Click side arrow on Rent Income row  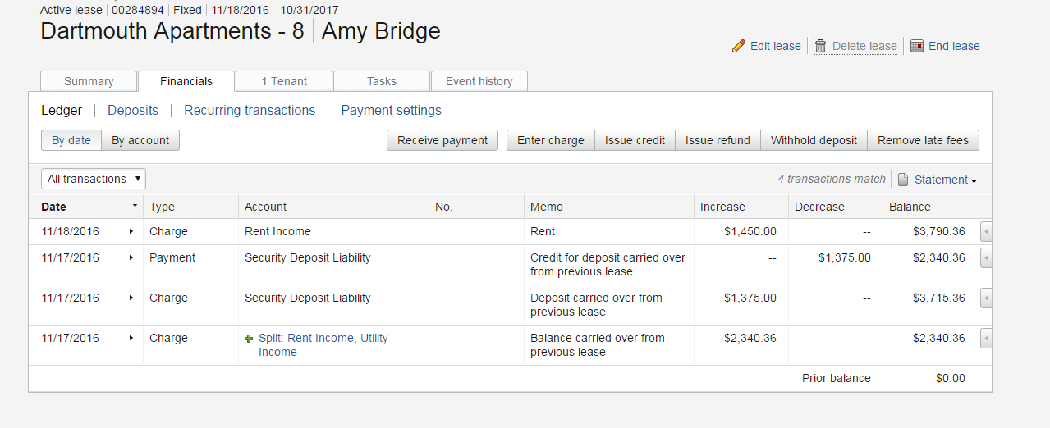[986, 232]
